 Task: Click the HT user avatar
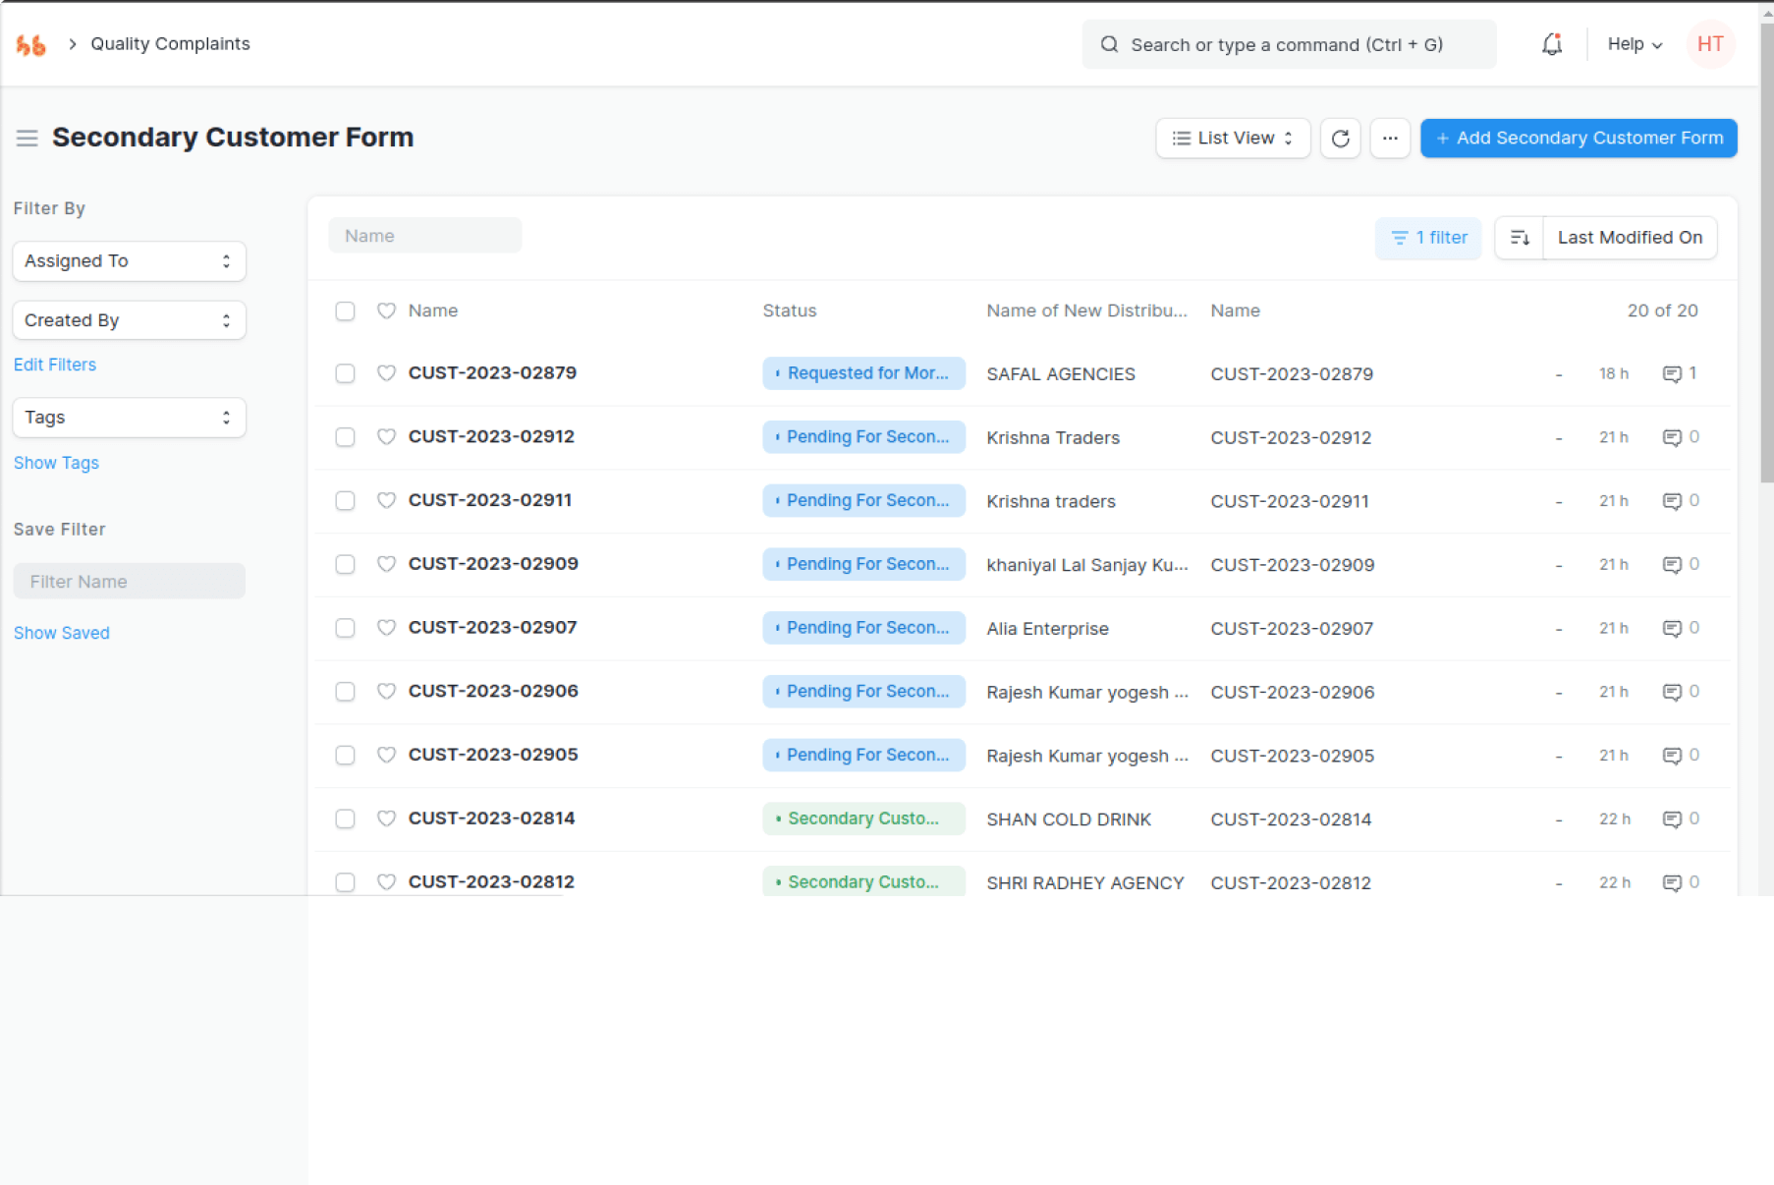[1709, 44]
